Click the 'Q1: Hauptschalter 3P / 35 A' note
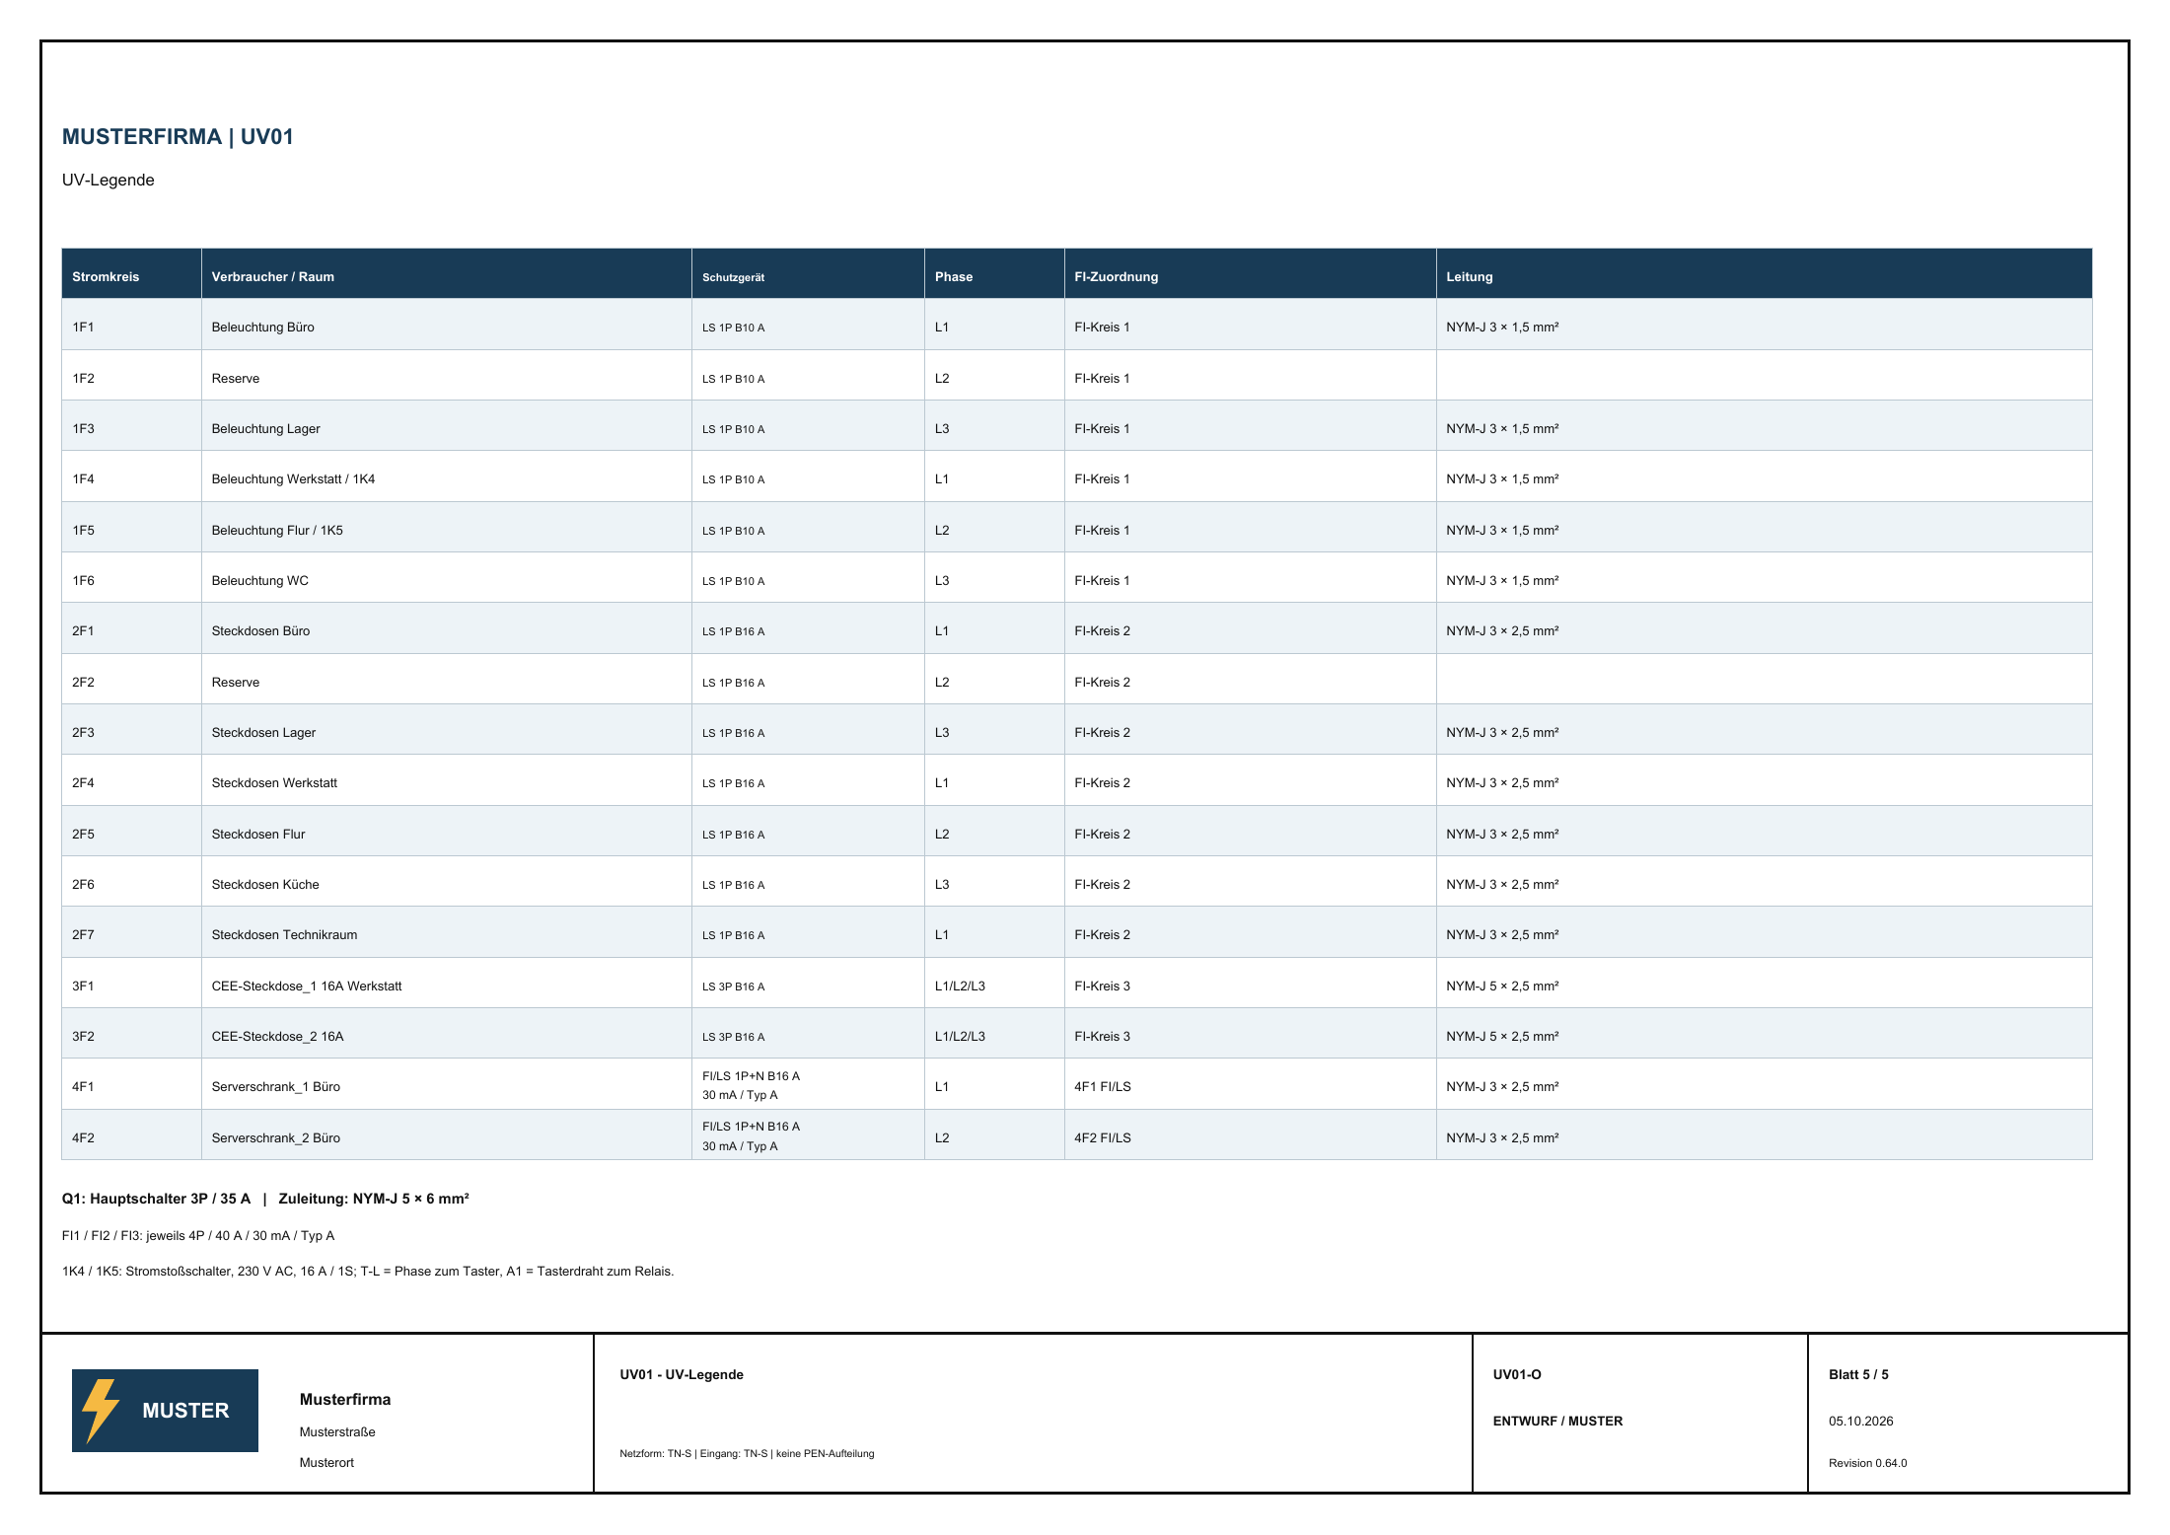 pyautogui.click(x=156, y=1199)
